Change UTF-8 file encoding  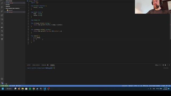coord(136,86)
